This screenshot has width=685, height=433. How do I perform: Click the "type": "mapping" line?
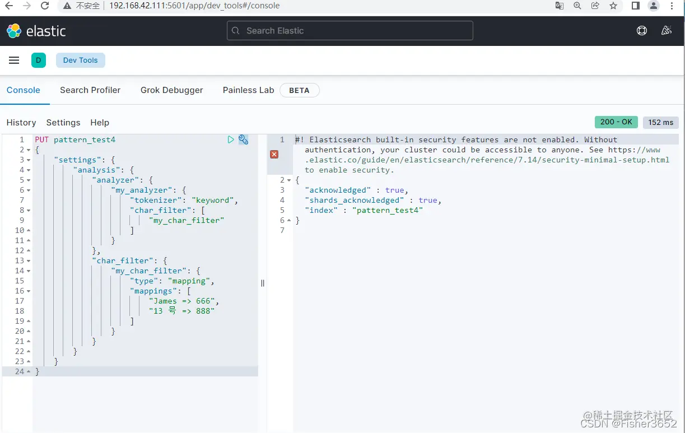(x=172, y=281)
